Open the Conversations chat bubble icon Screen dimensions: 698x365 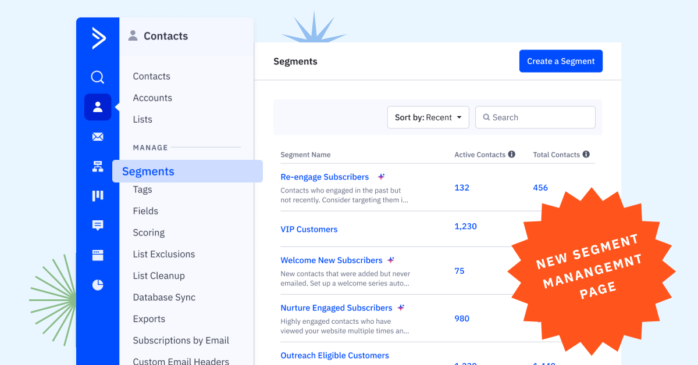(98, 226)
